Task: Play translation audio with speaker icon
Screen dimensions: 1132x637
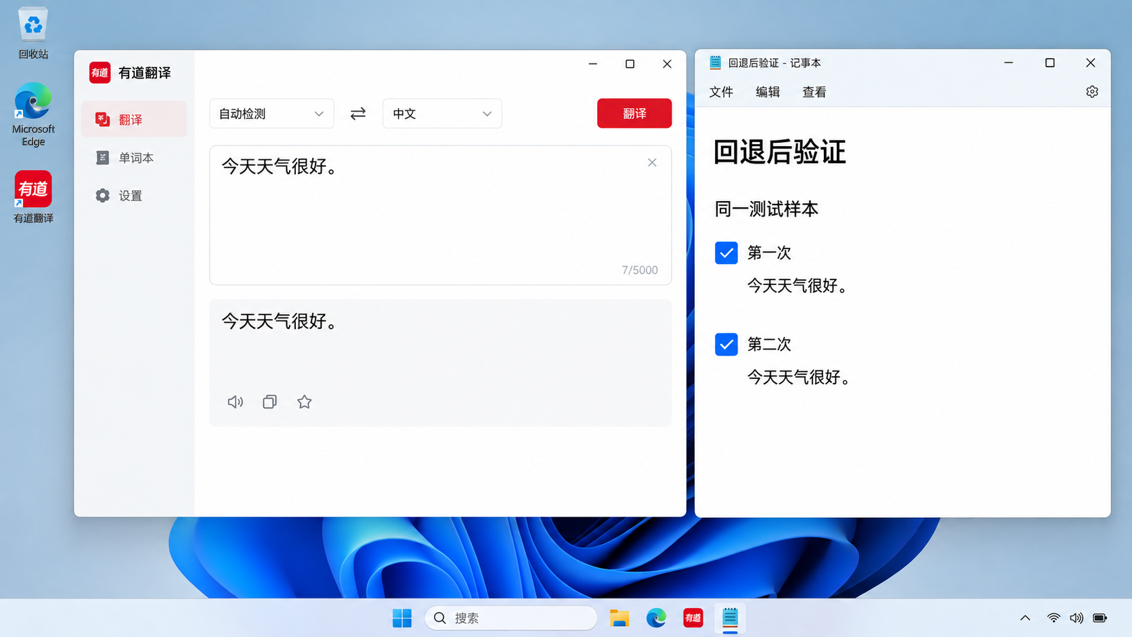Action: tap(235, 402)
